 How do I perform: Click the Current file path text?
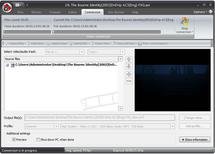pyautogui.click(x=113, y=20)
